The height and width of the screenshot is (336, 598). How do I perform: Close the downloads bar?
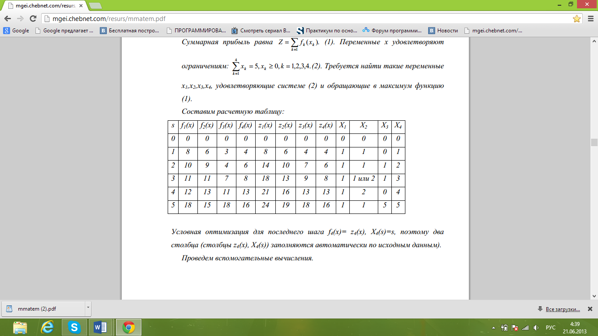[590, 309]
